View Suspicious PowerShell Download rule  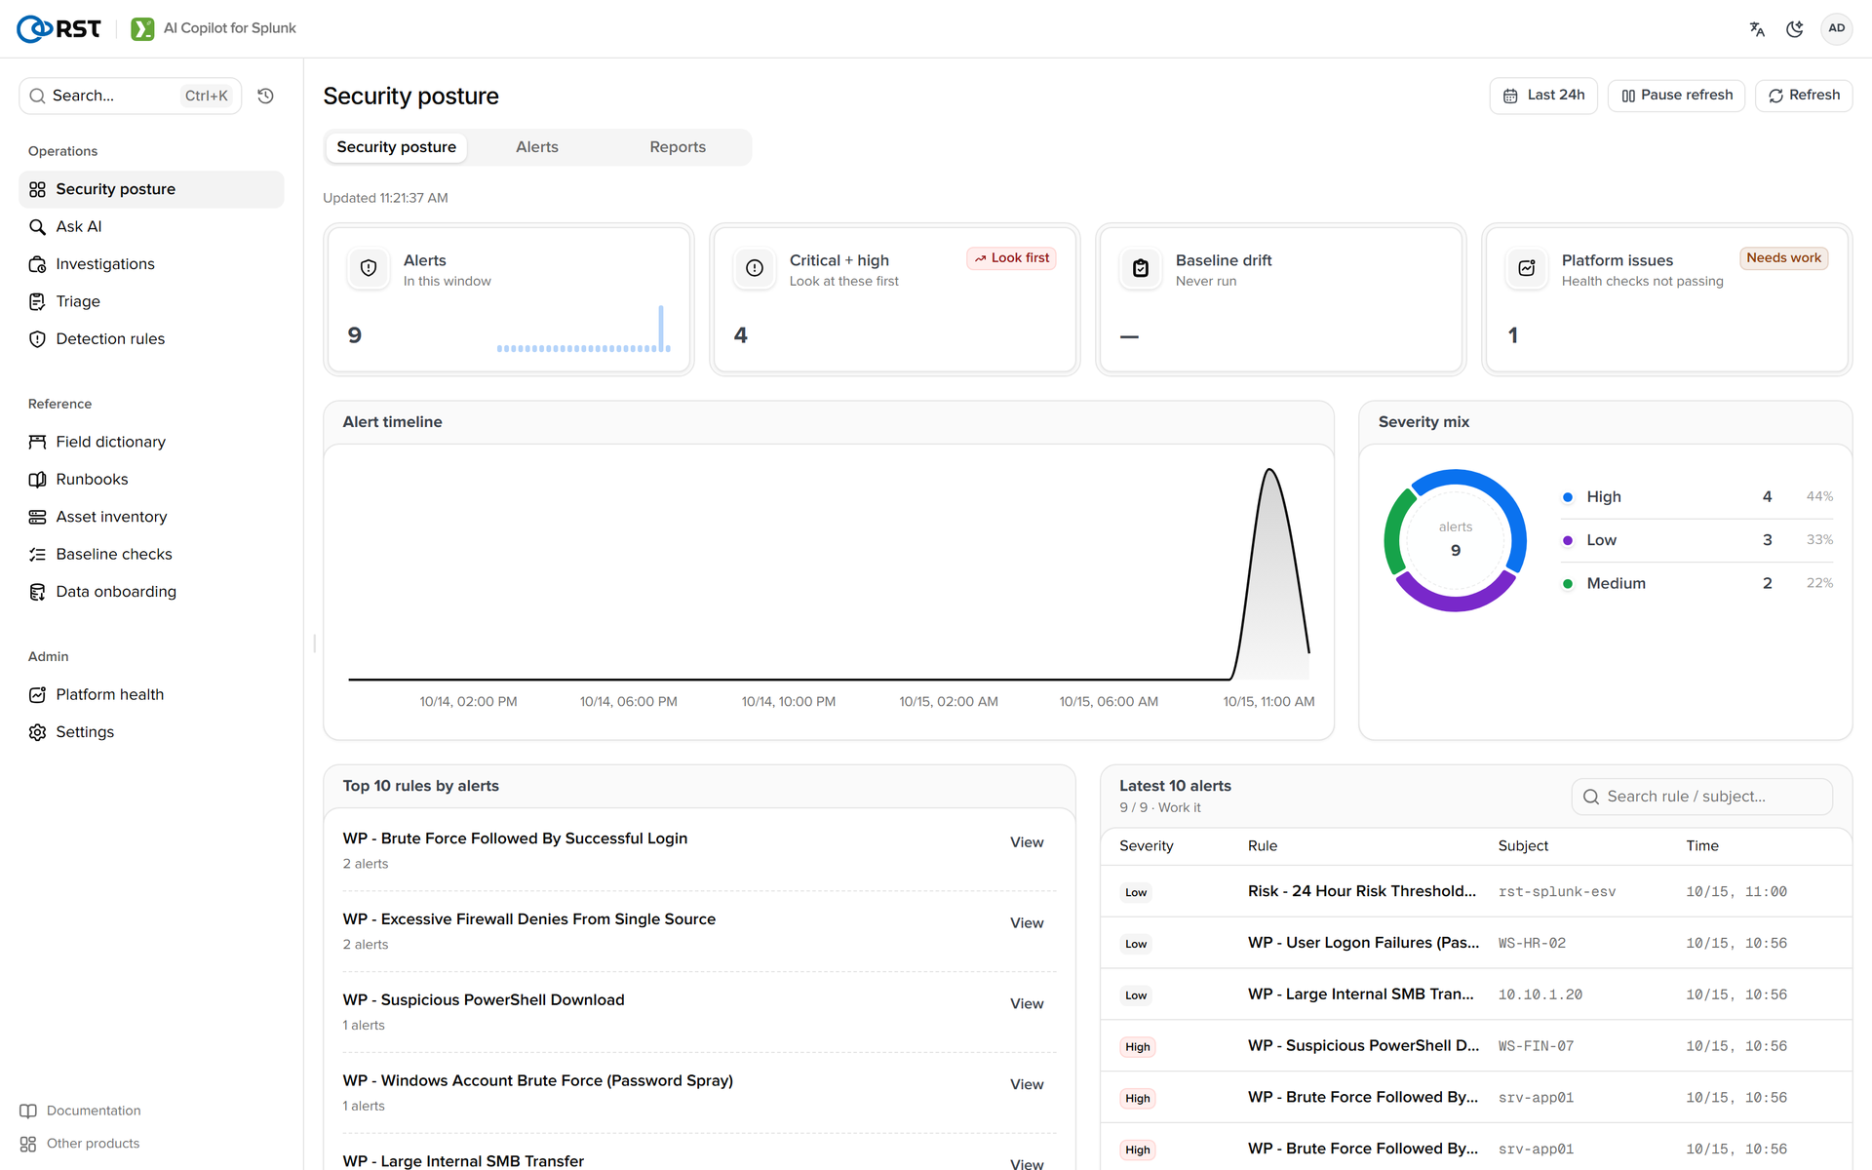point(1027,1004)
